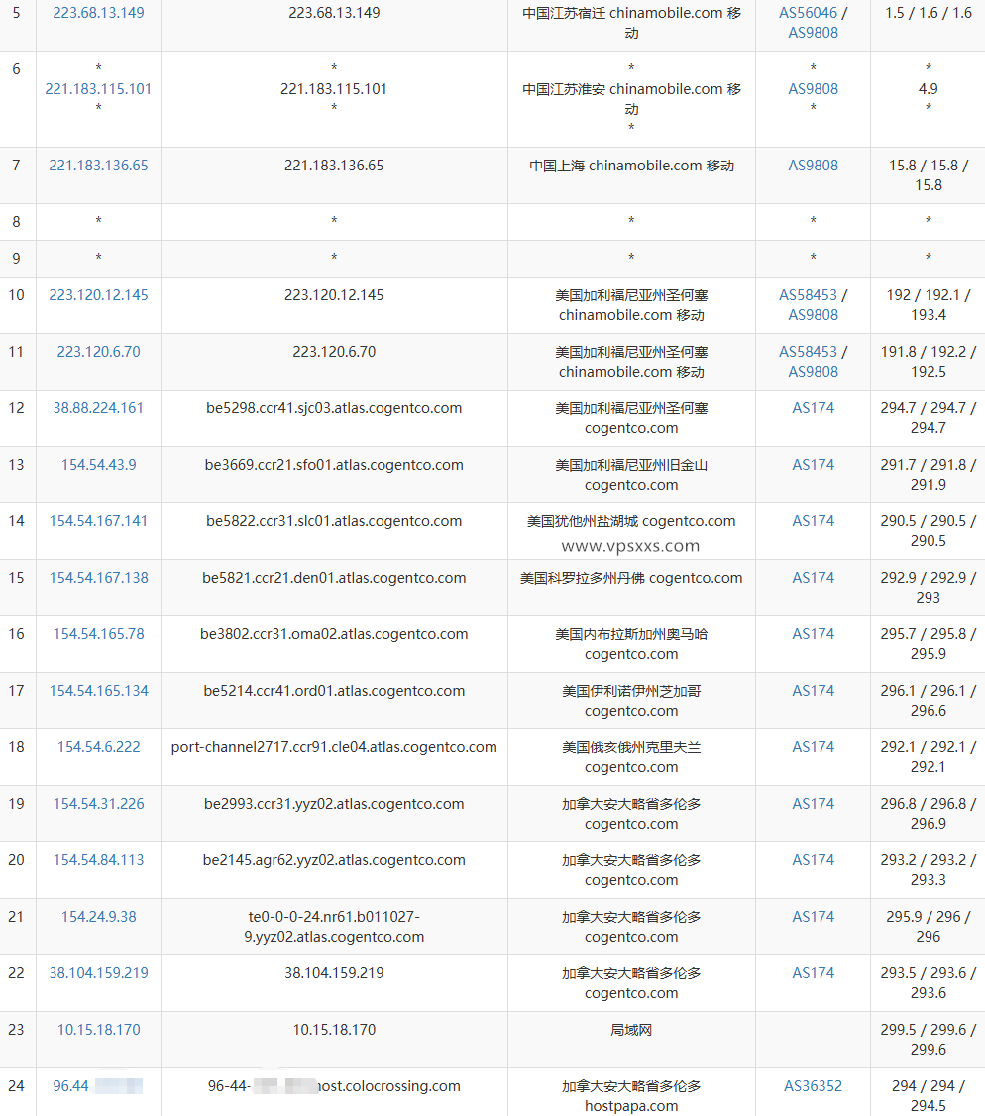This screenshot has height=1116, width=985.
Task: Click latency 15.8 / 15.8 / 15.8
Action: [x=929, y=175]
